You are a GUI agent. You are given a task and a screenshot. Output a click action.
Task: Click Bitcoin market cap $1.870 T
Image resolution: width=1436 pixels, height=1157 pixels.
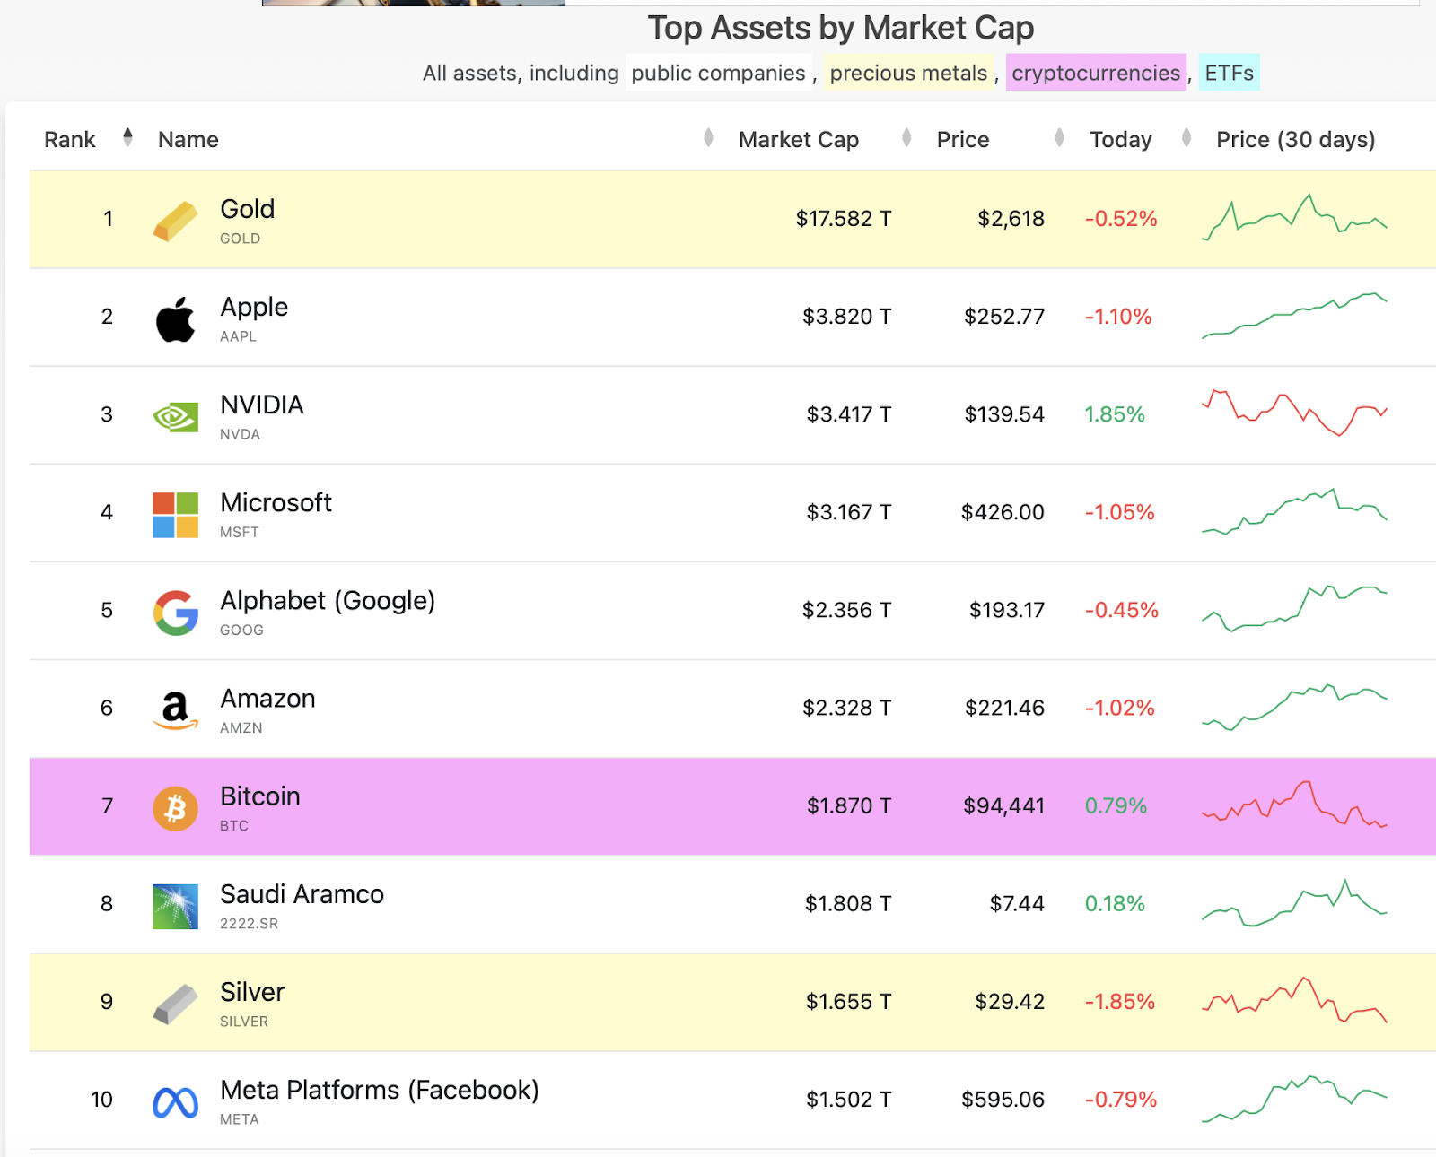coord(849,805)
